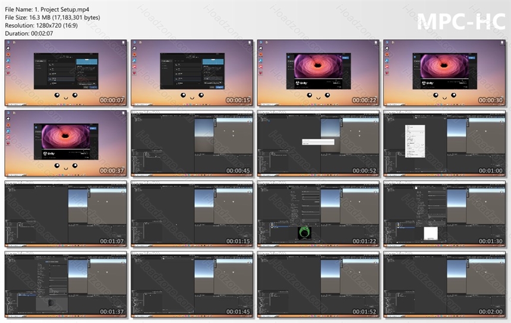Select the frame at timestamp 00:00:15
This screenshot has height=323, width=511.
(192, 73)
